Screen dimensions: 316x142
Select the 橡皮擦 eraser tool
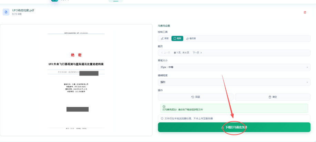point(191,39)
